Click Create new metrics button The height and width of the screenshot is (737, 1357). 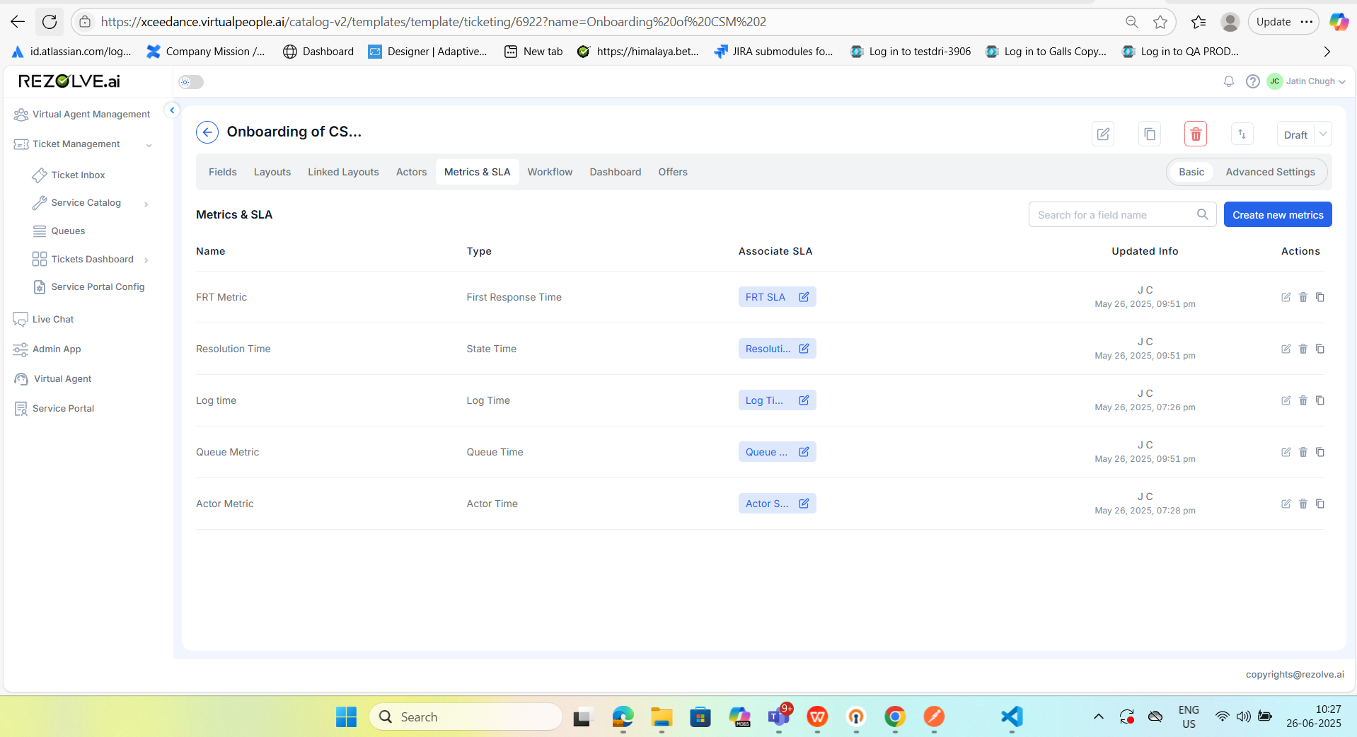click(x=1278, y=214)
